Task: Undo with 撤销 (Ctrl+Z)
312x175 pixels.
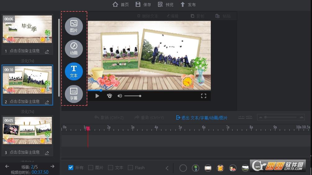Action: [109, 117]
